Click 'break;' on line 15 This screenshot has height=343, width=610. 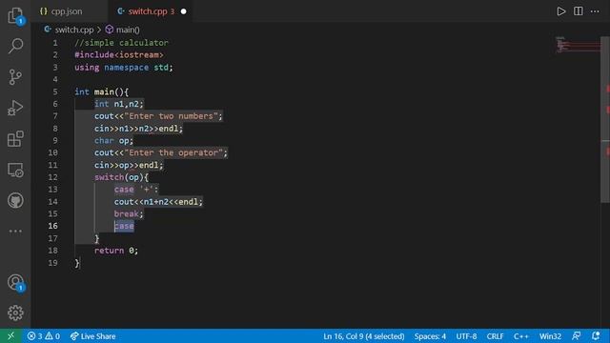pyautogui.click(x=129, y=213)
